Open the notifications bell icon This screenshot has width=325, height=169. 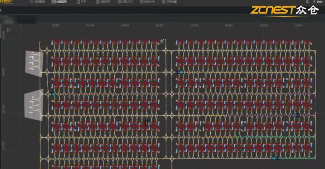point(307,2)
